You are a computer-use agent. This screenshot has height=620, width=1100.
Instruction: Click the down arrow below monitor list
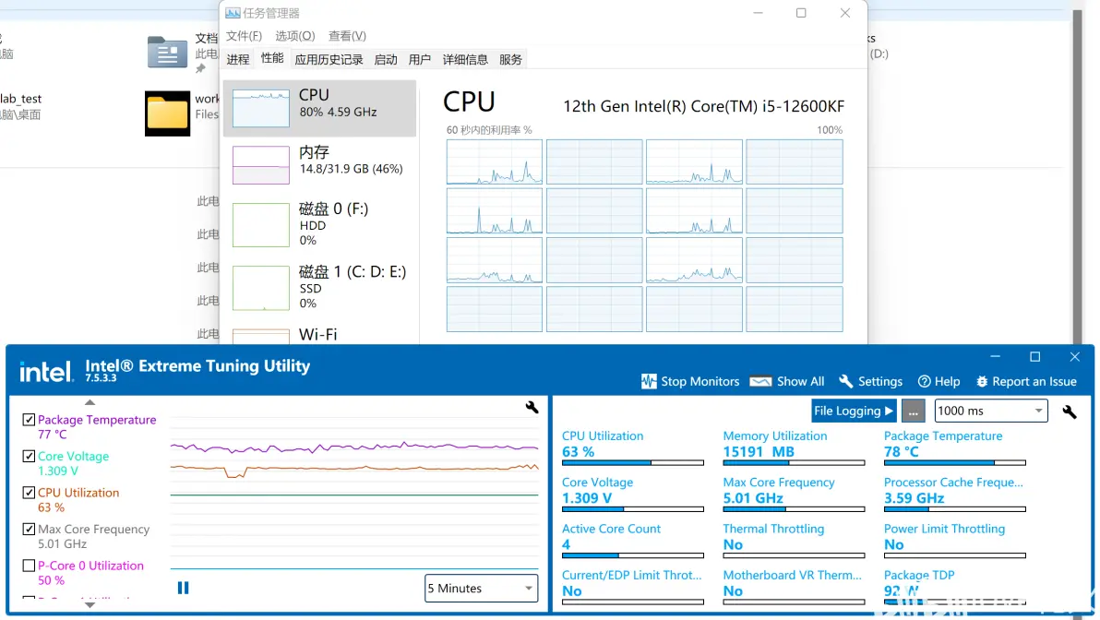tap(90, 604)
